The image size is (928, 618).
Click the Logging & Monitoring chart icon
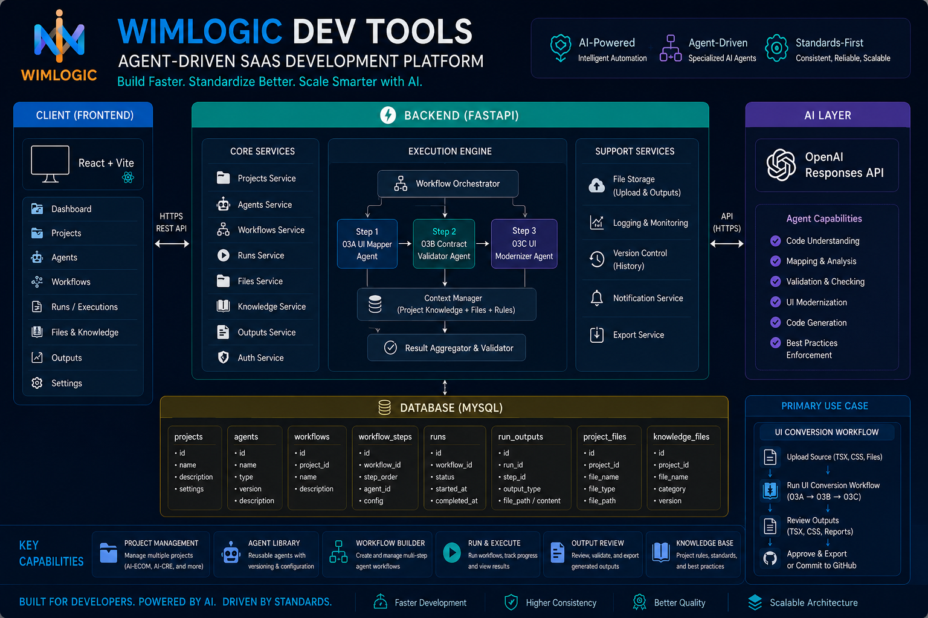coord(597,223)
